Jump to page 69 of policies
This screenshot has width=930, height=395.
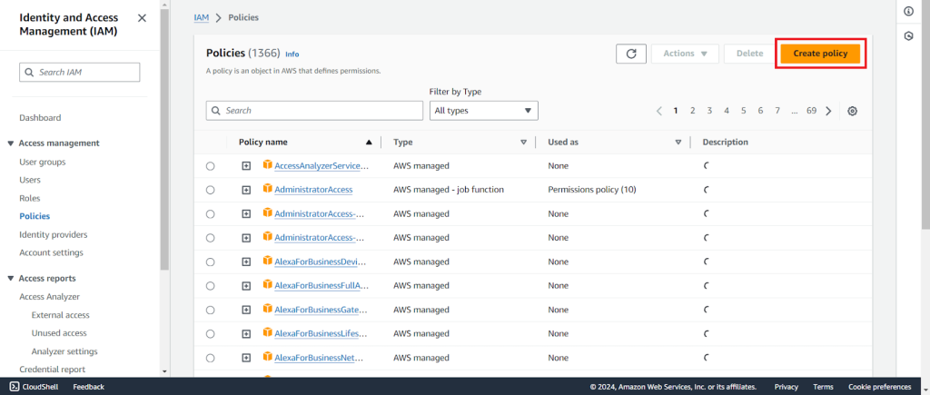click(x=811, y=111)
